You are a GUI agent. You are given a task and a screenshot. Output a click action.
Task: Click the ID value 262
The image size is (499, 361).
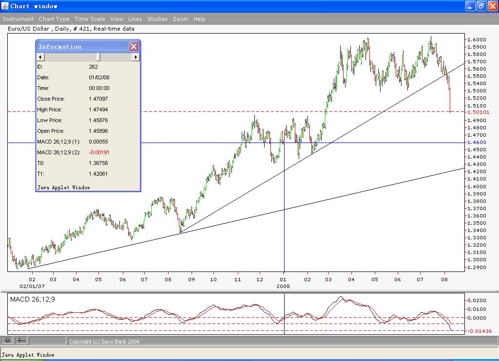(x=93, y=67)
